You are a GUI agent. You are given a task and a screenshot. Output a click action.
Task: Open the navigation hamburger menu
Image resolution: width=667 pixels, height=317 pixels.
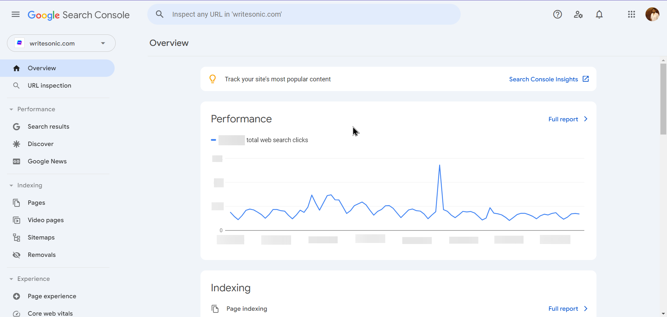[x=15, y=14]
